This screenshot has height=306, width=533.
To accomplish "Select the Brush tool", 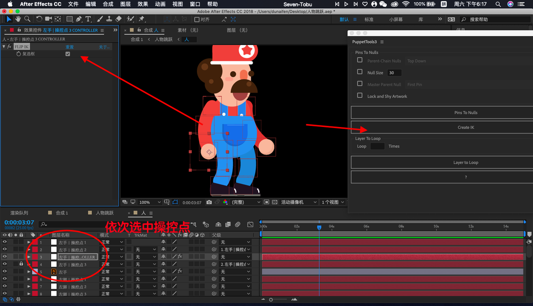I will pyautogui.click(x=100, y=19).
